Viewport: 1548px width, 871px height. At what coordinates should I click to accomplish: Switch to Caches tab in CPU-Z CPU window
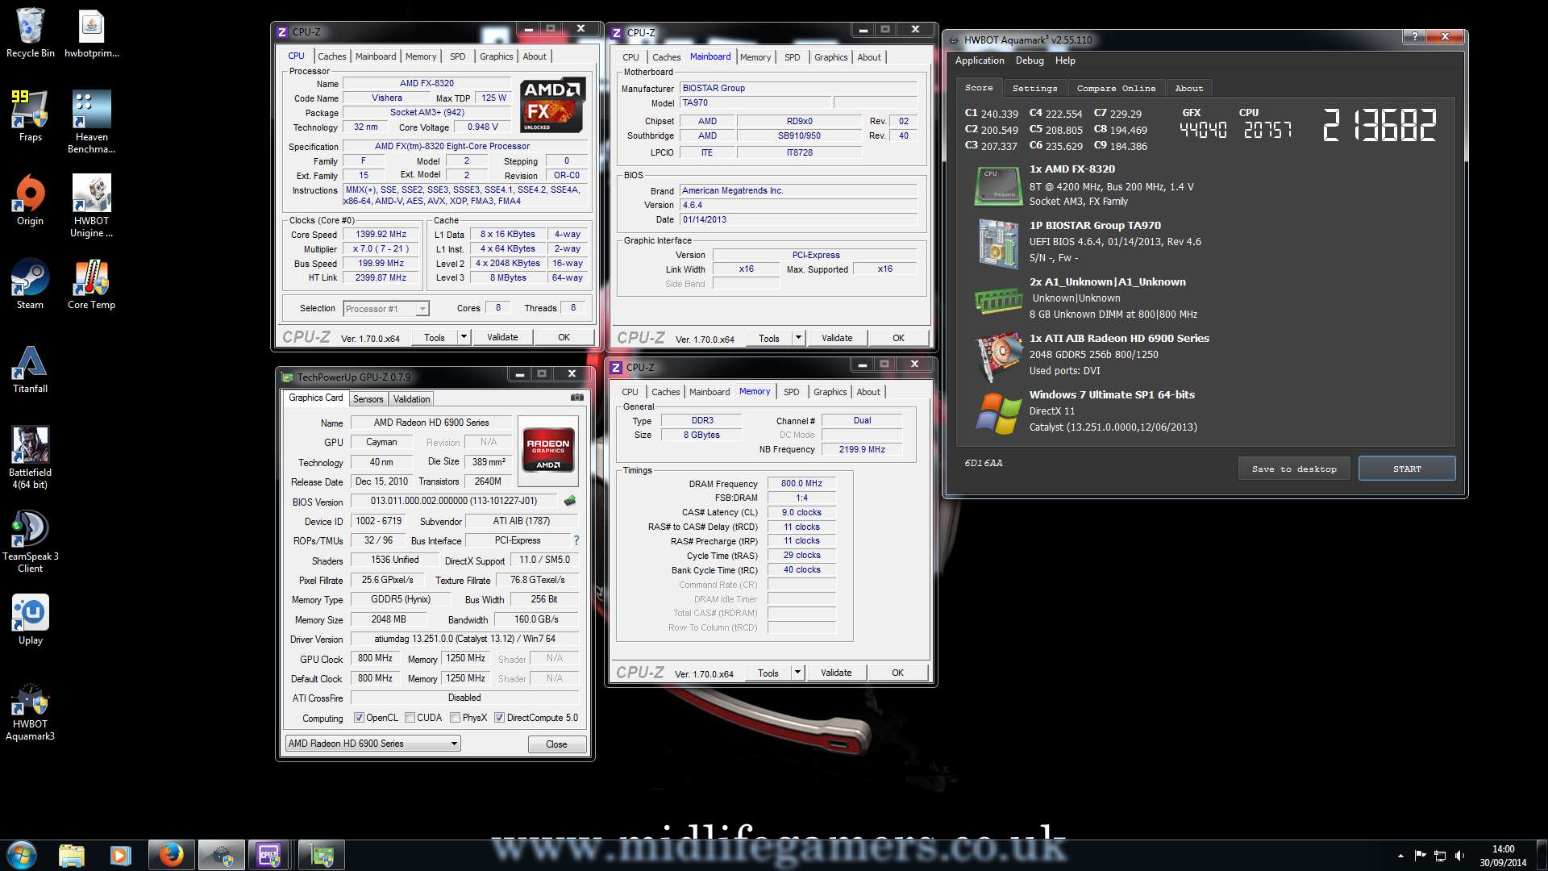pos(331,56)
